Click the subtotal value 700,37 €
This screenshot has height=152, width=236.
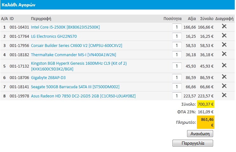click(206, 104)
